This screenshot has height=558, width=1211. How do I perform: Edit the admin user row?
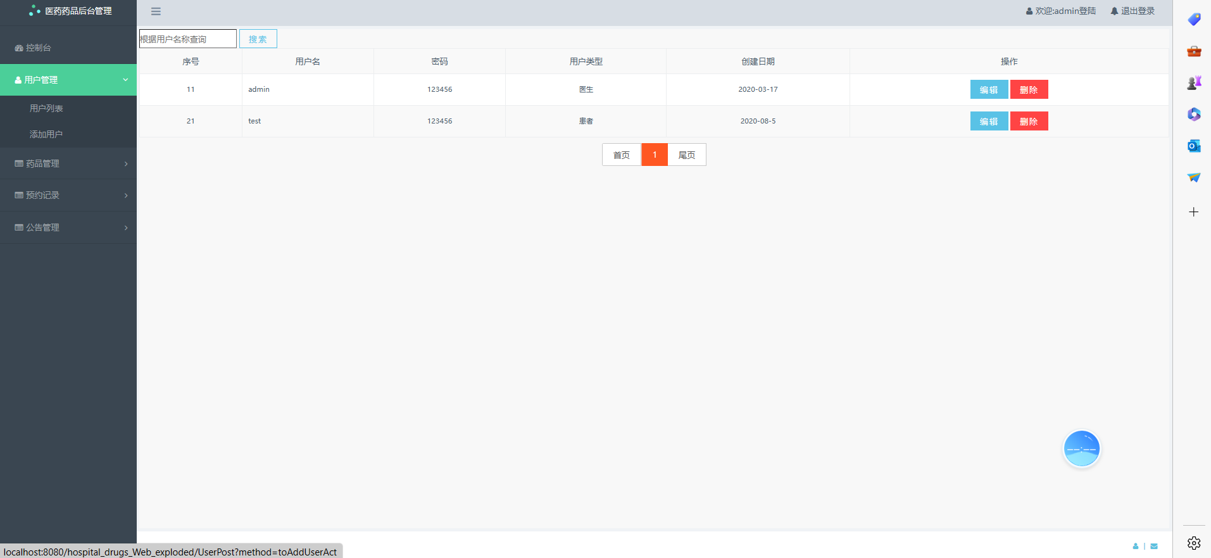989,89
